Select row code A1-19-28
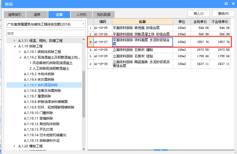 (x=103, y=50)
